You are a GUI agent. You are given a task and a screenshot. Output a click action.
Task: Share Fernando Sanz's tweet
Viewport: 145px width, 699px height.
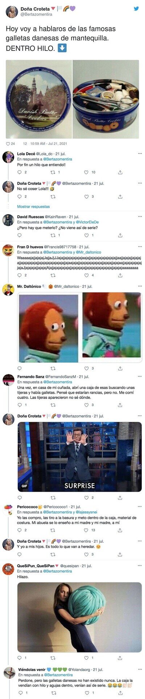click(x=120, y=405)
